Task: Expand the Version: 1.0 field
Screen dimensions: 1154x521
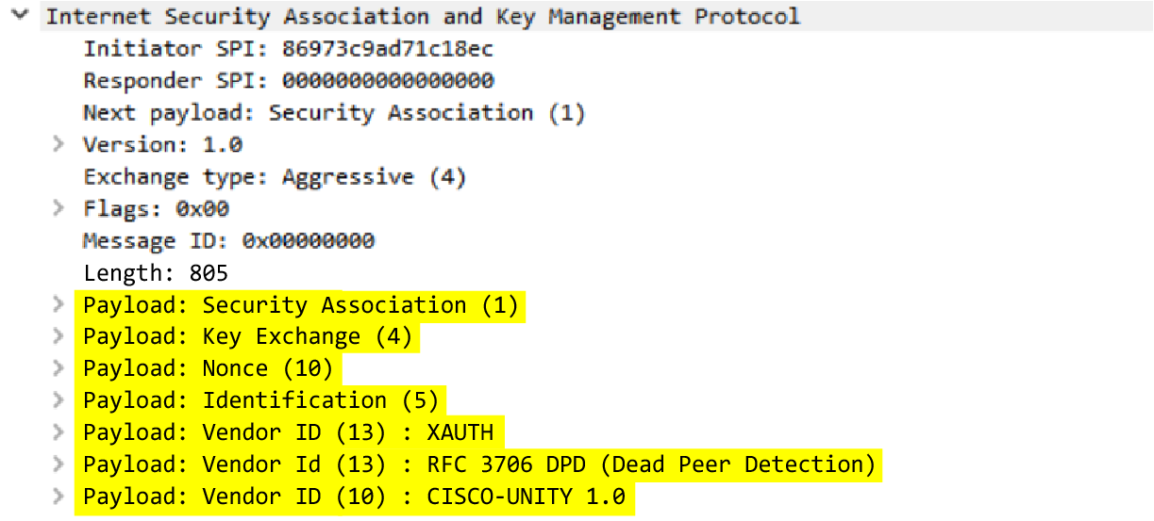Action: (59, 144)
